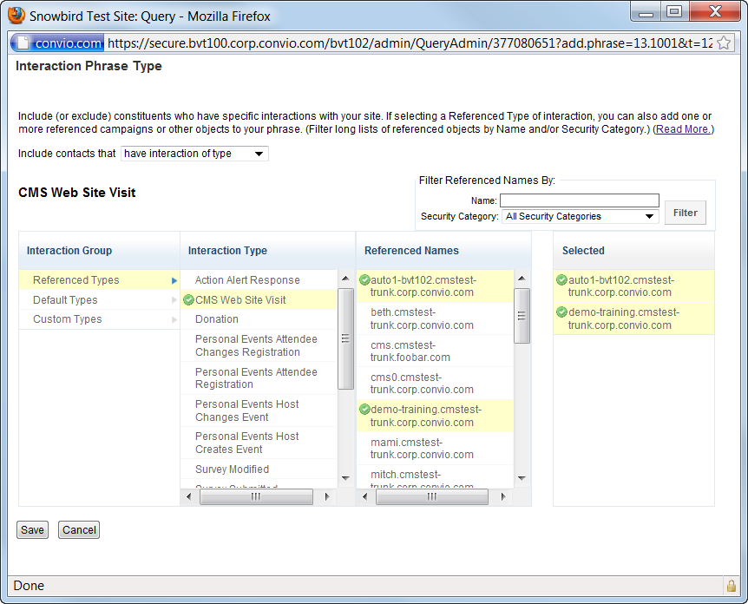Choose Survey Modified interaction type

259,469
